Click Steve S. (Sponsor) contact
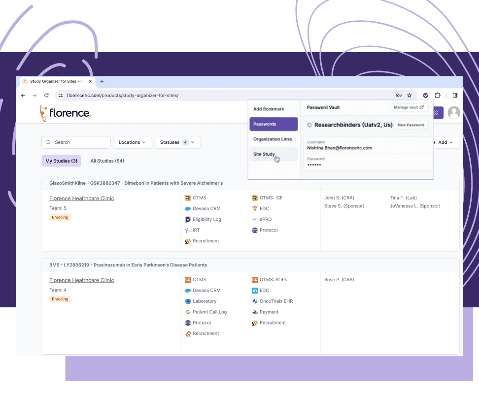 click(344, 206)
